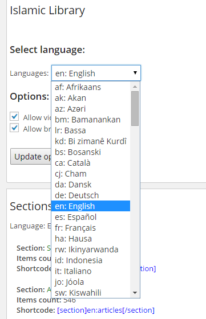The width and height of the screenshot is (206, 319).
Task: Click the en:articles section shortcode link
Action: click(x=106, y=310)
